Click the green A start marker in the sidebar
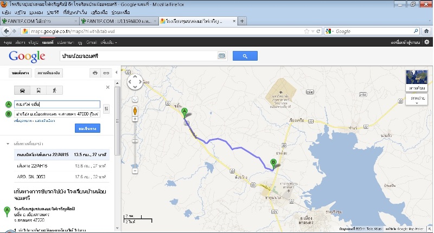 [7, 212]
